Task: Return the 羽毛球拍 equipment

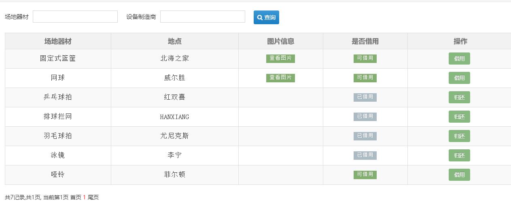Action: [459, 136]
